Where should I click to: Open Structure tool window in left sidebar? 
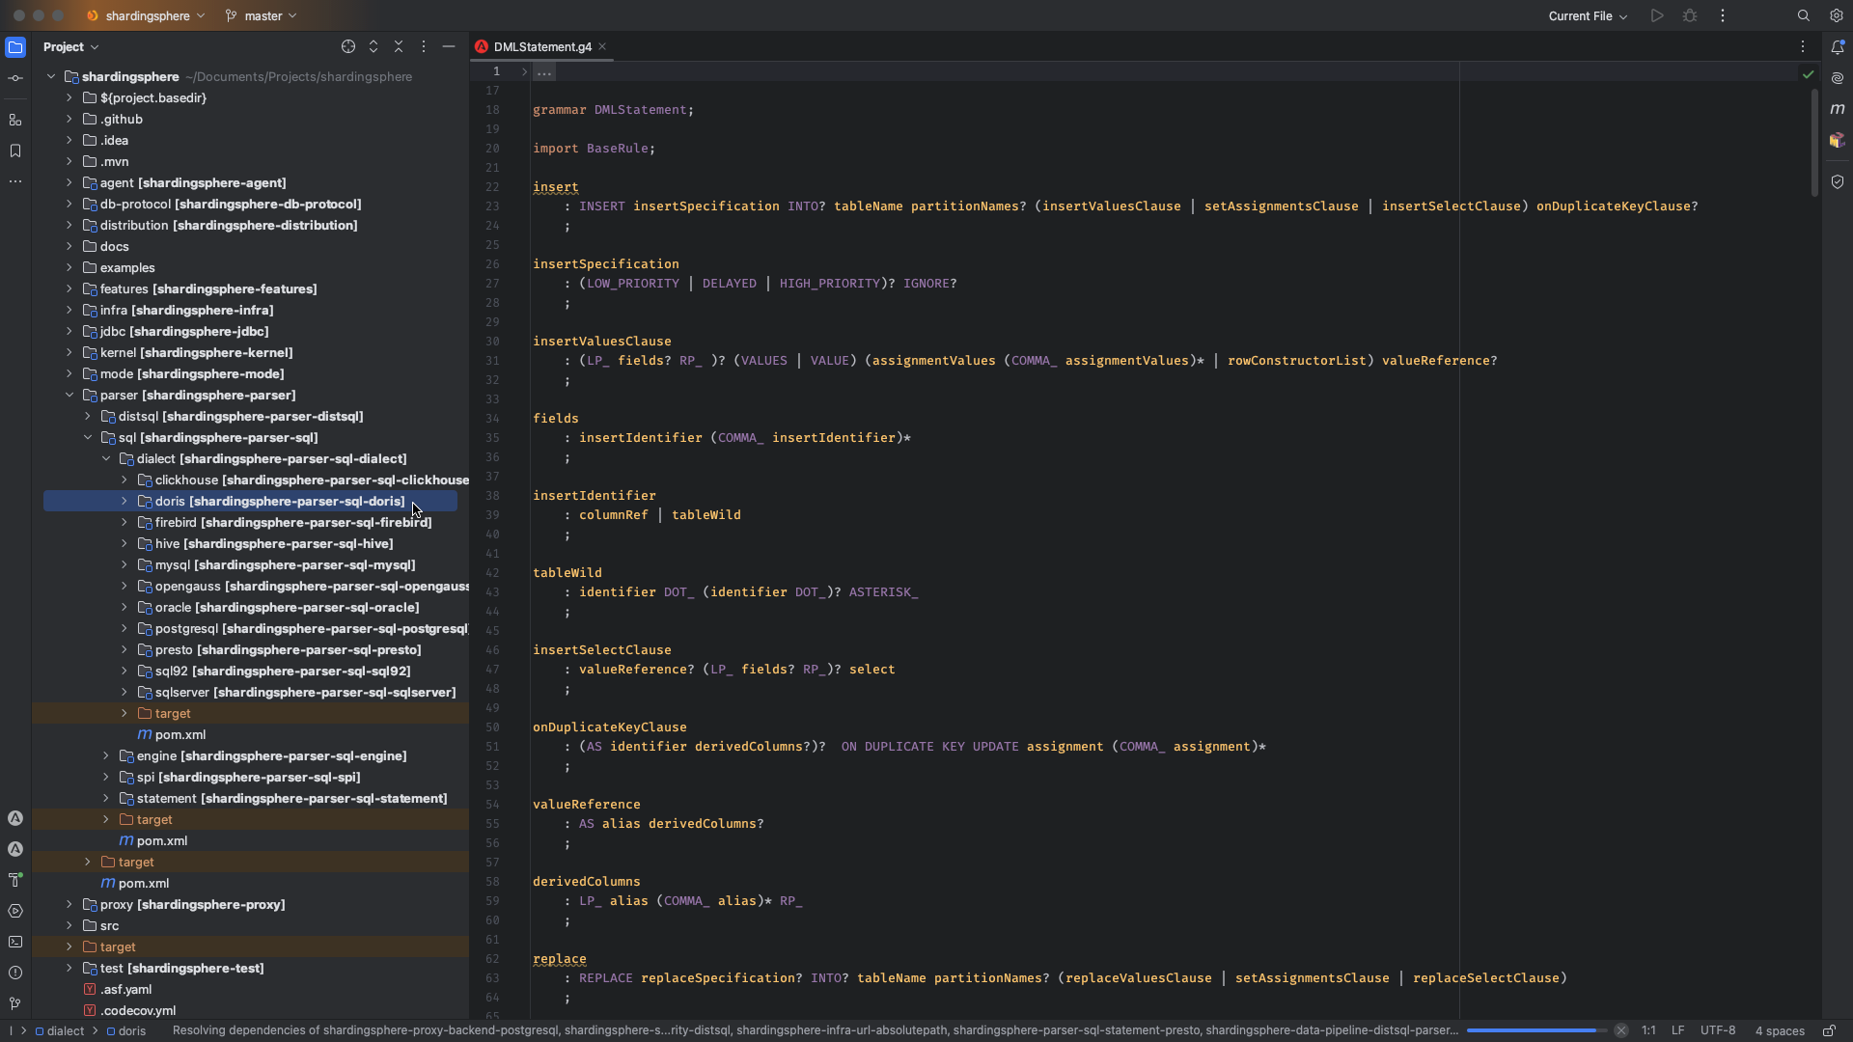(x=15, y=121)
